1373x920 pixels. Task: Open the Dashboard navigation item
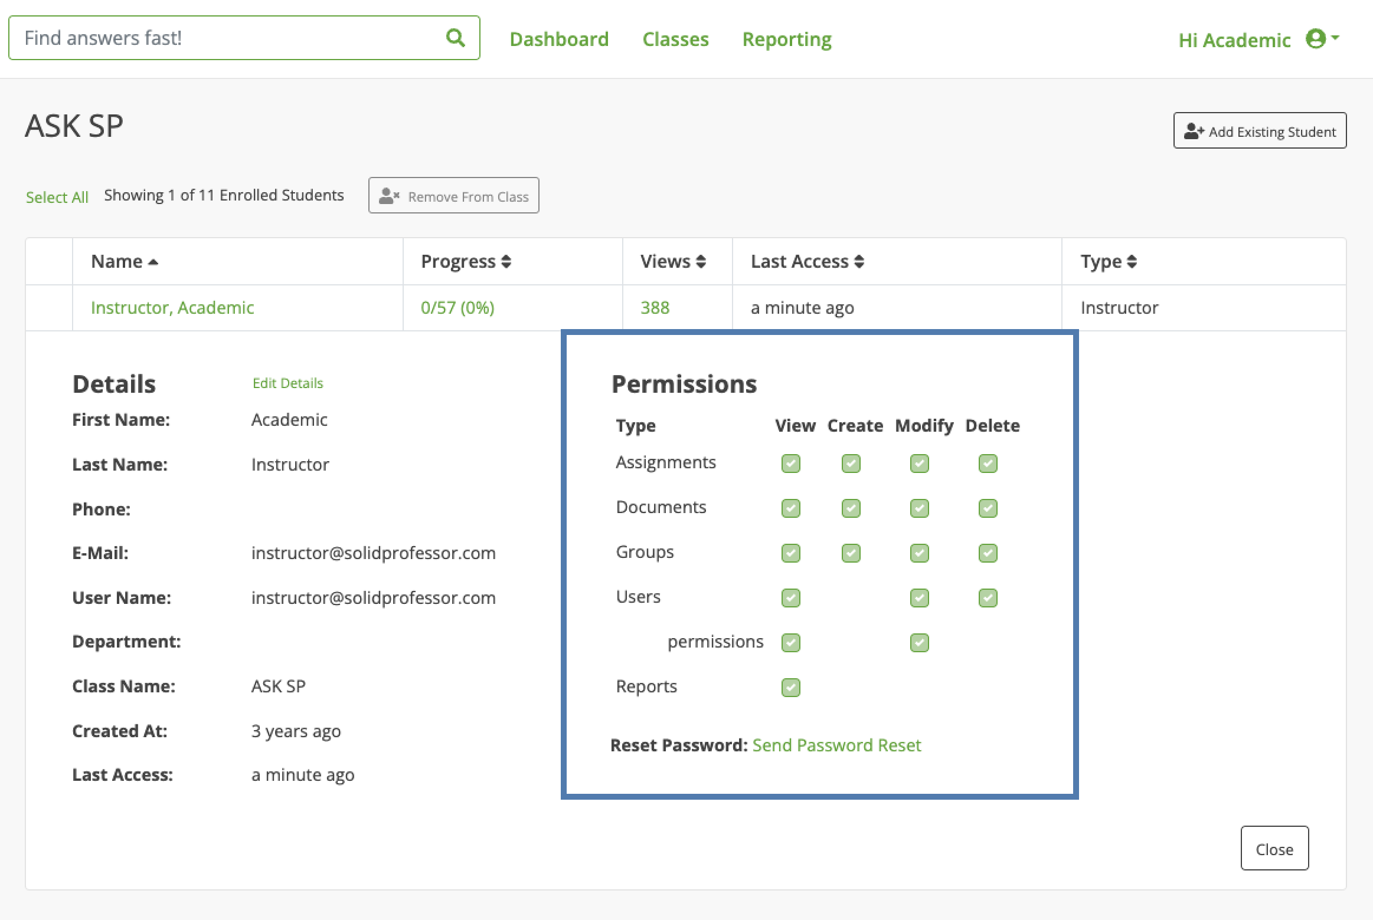click(x=559, y=39)
